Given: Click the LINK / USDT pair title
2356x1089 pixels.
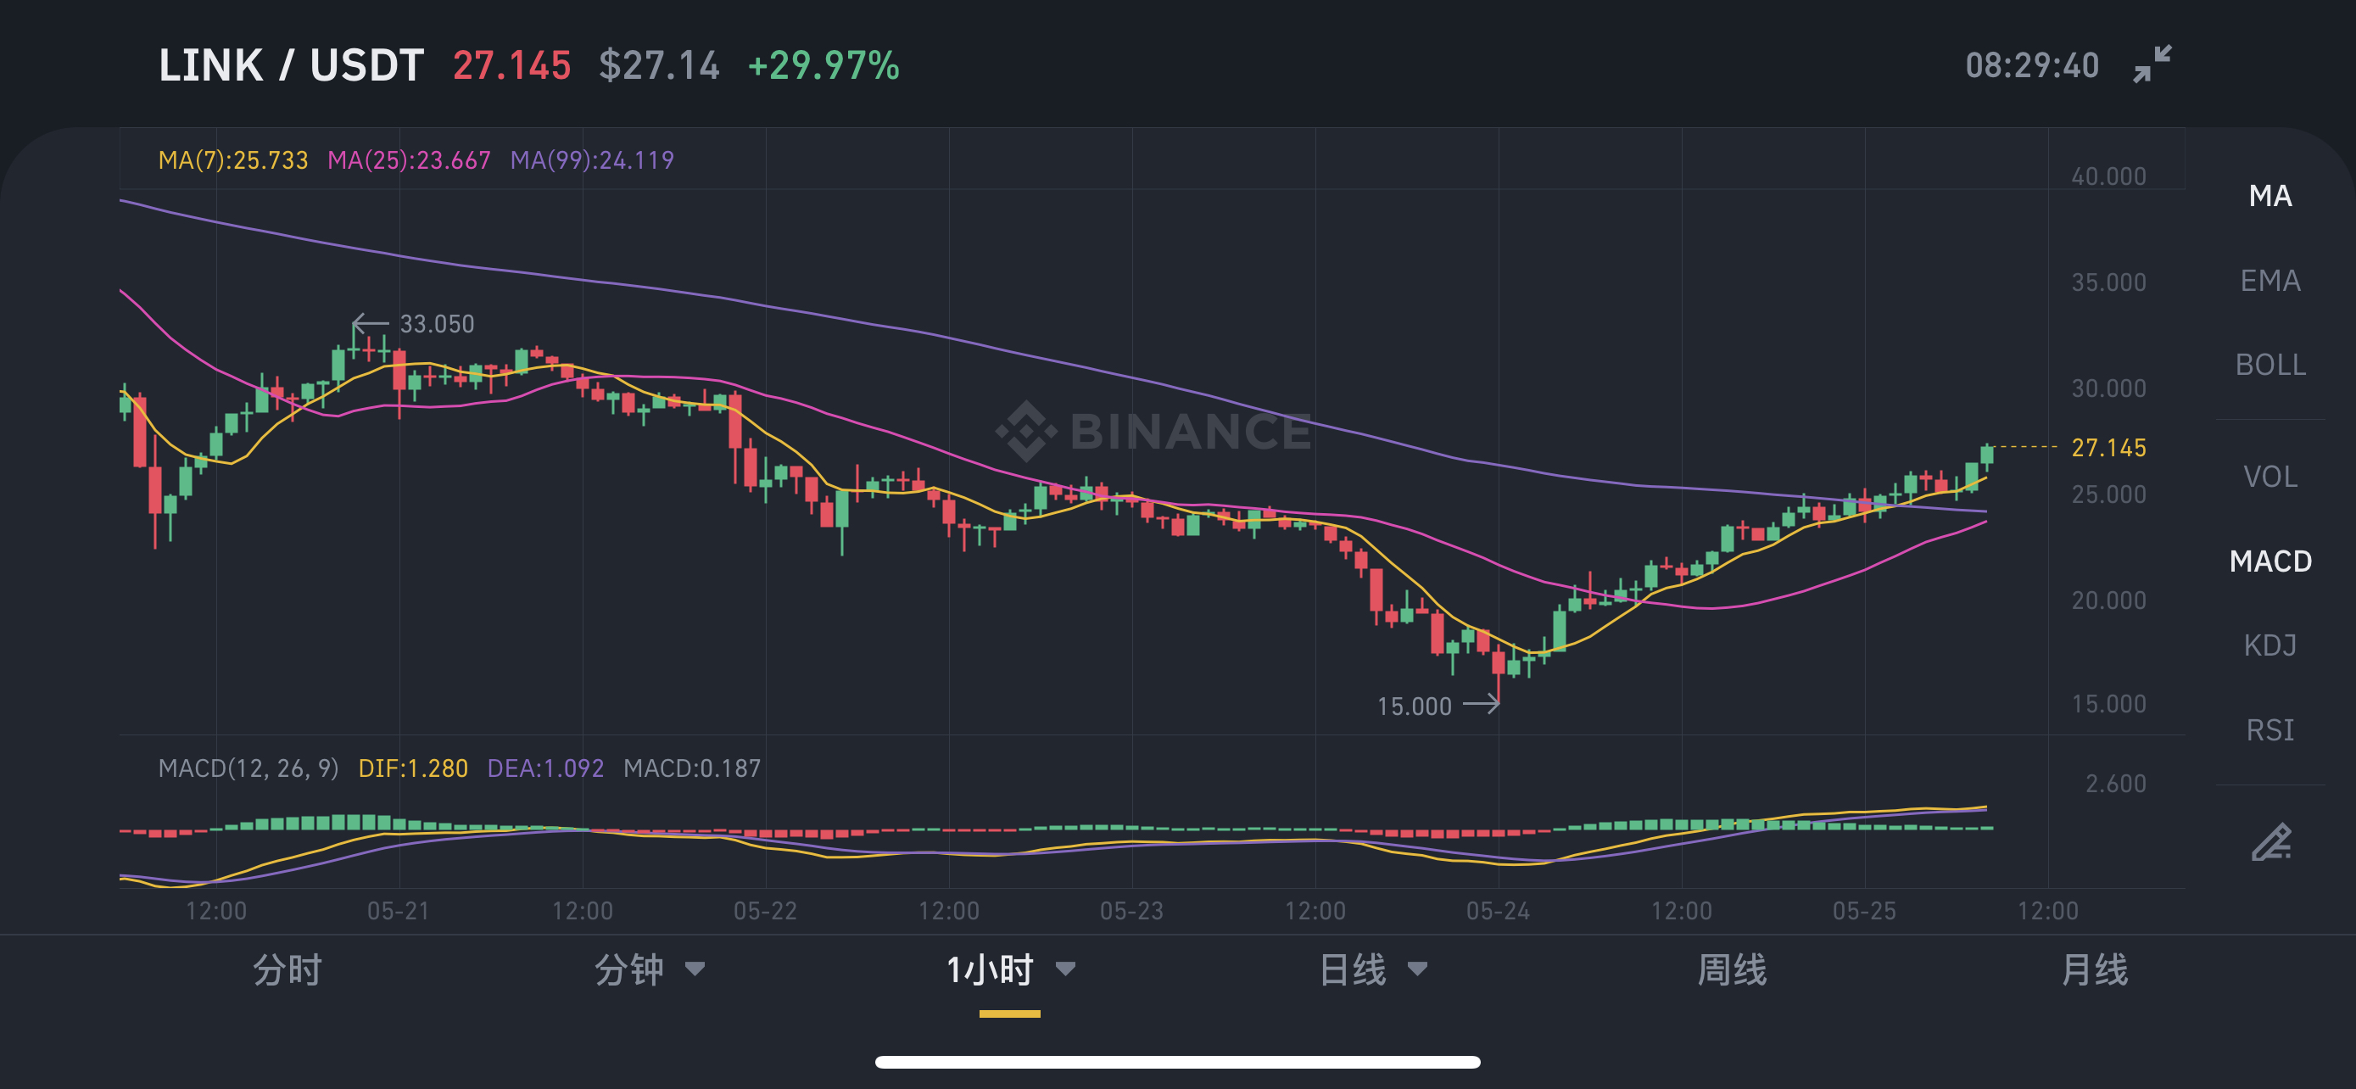Looking at the screenshot, I should click(291, 66).
